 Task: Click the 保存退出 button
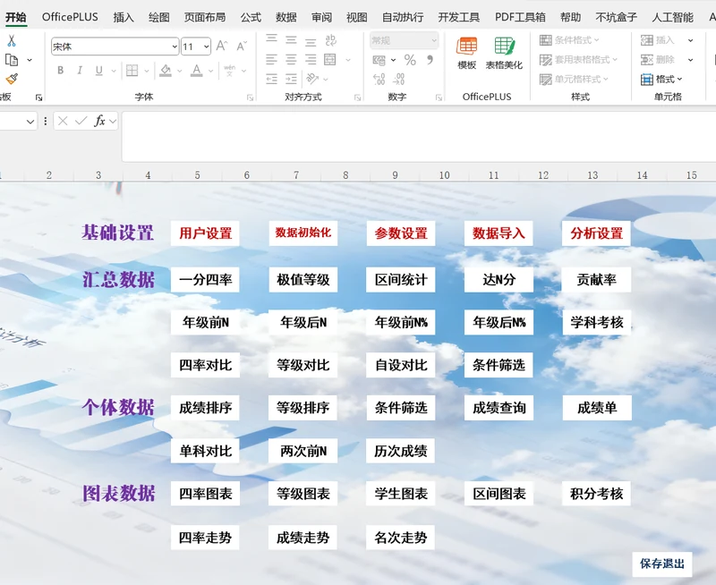(662, 564)
